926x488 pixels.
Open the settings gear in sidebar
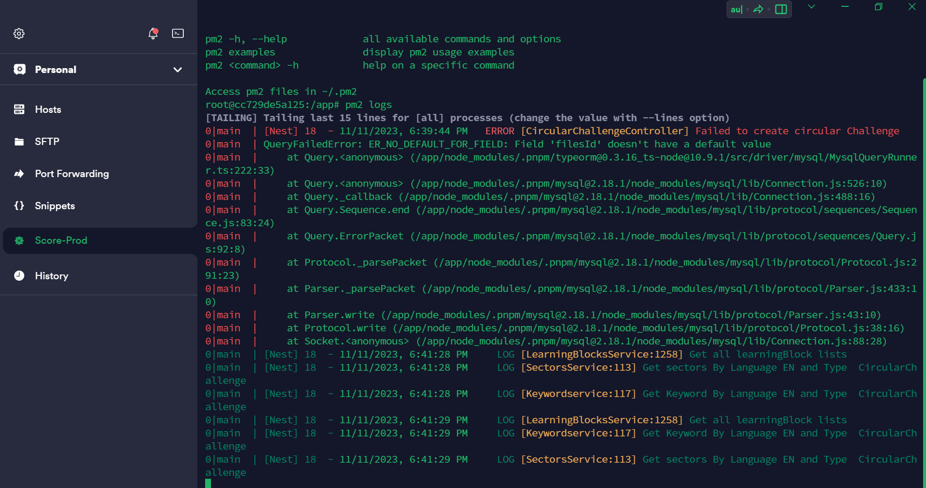19,34
